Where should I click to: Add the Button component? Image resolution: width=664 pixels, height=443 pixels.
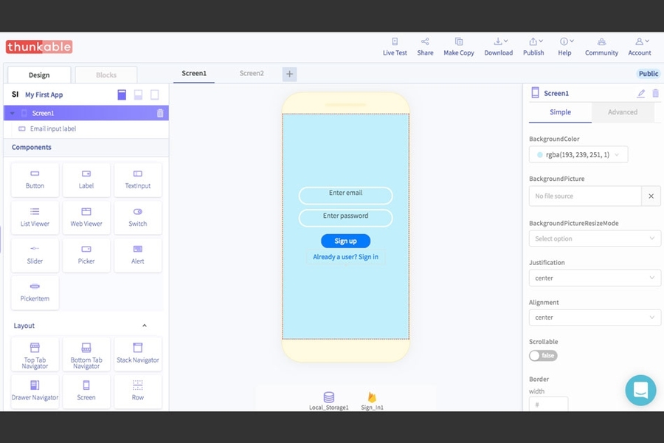[x=35, y=179]
